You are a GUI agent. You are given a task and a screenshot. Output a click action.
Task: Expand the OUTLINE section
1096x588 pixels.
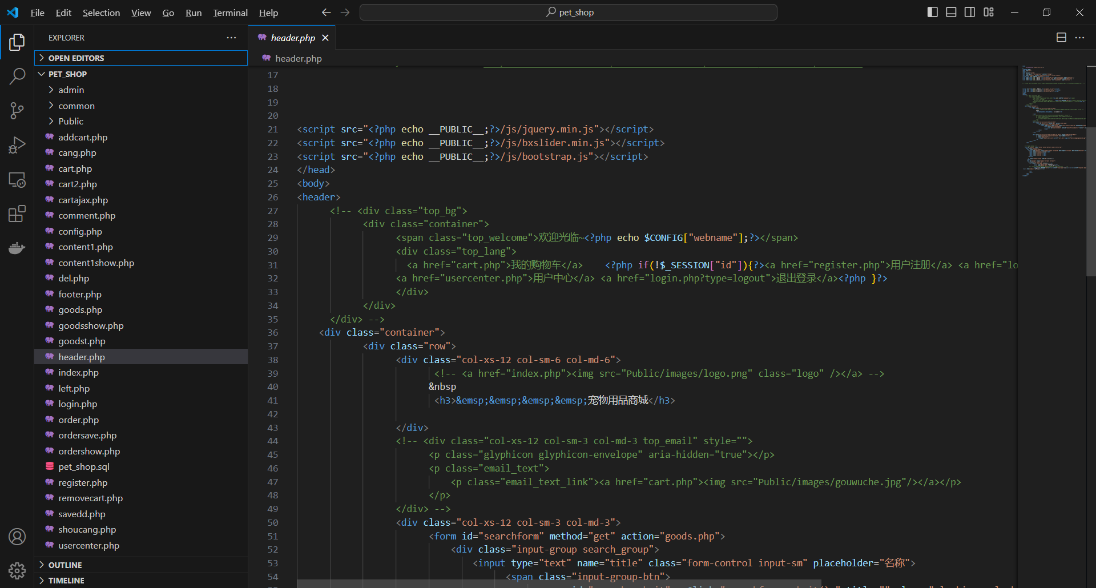coord(141,565)
